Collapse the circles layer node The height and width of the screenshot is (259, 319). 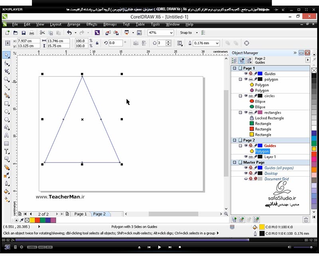240,96
